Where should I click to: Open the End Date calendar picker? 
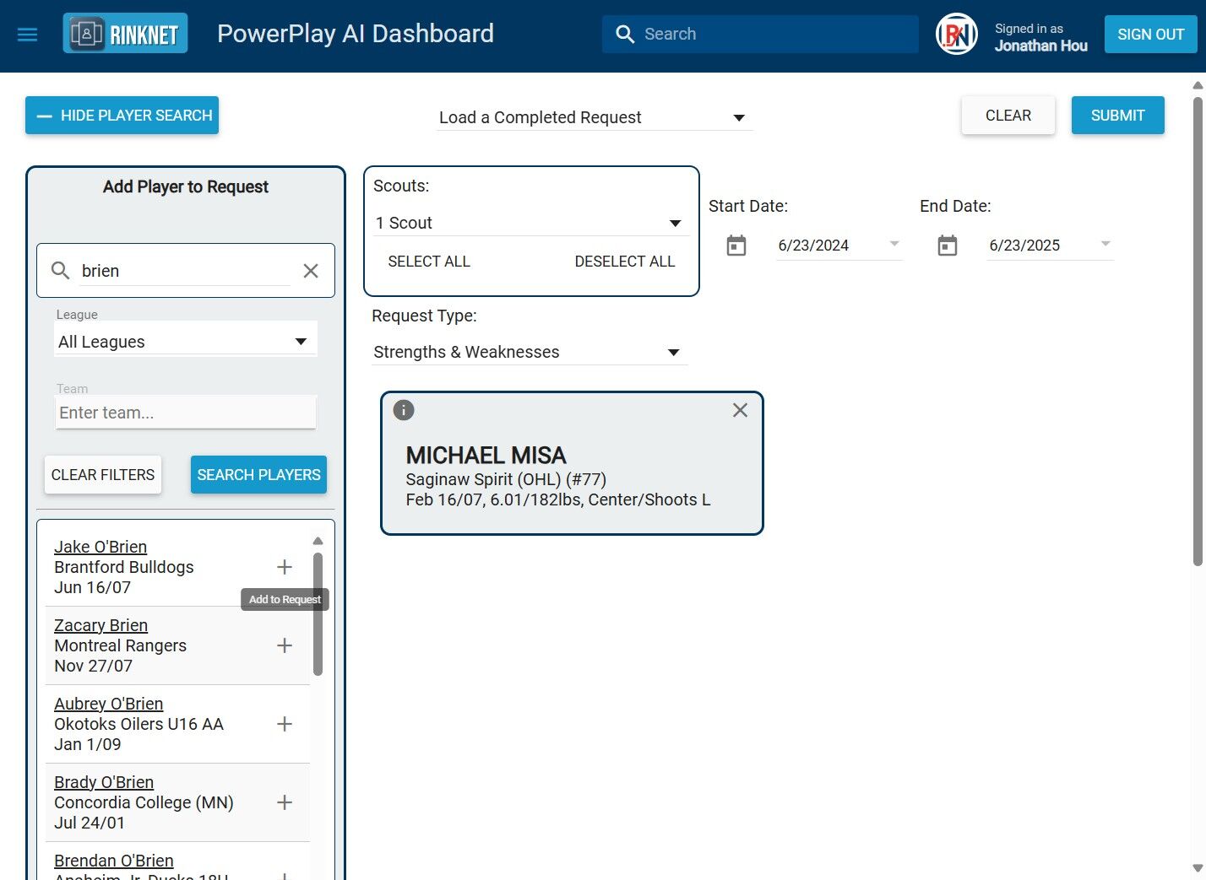pyautogui.click(x=948, y=246)
